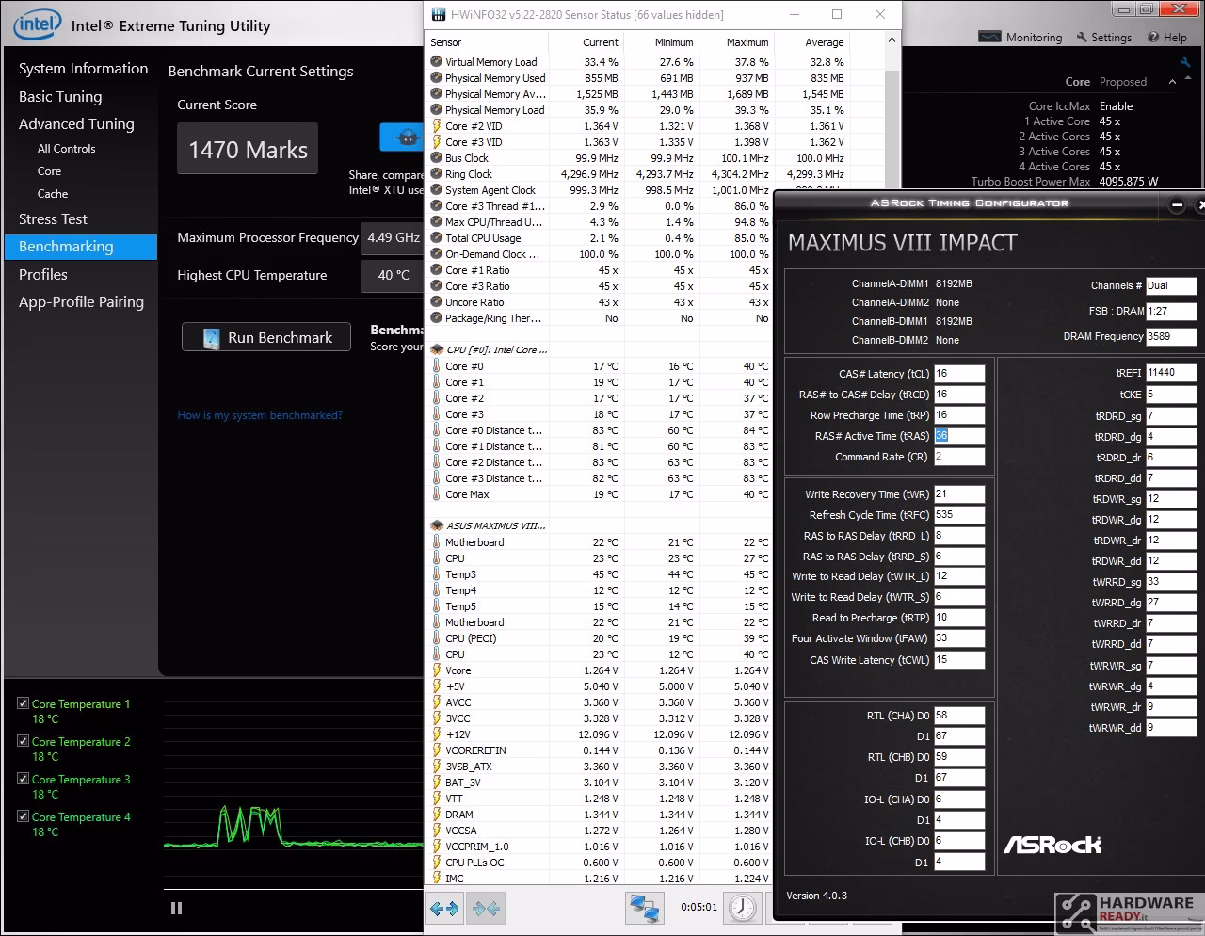Viewport: 1205px width, 936px height.
Task: Collapse the CPU [#0] Intel Core sensor group
Action: pos(437,349)
